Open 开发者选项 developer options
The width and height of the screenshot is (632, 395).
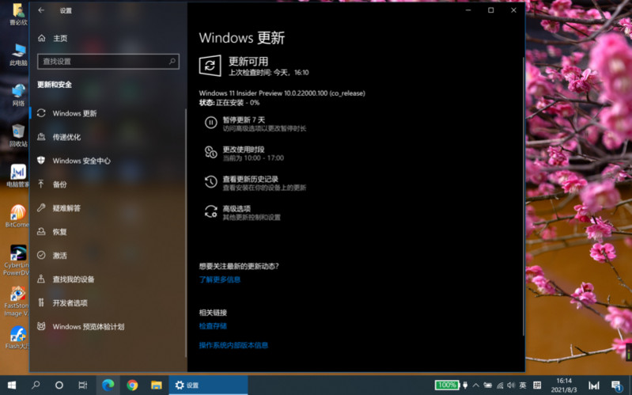pos(70,303)
